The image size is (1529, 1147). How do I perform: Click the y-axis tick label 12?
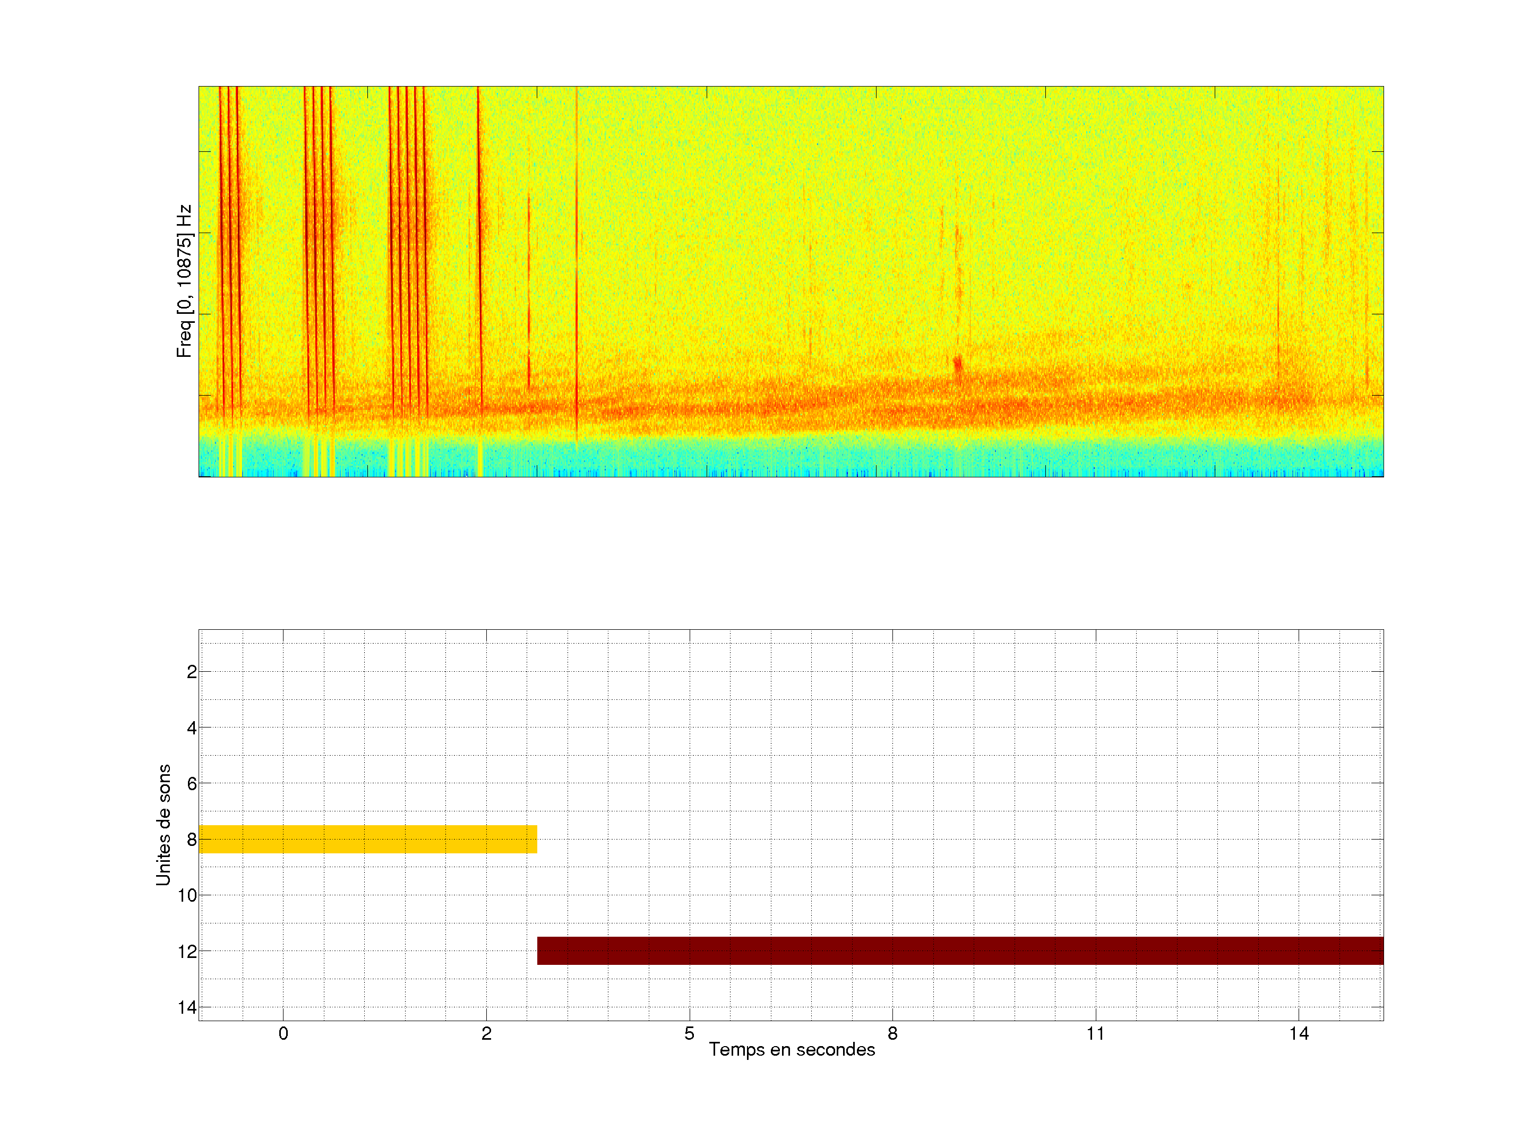click(x=187, y=952)
